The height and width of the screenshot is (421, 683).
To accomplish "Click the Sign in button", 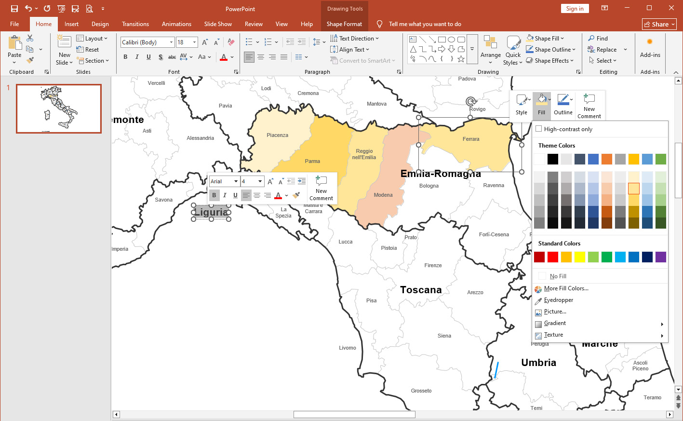I will [574, 8].
